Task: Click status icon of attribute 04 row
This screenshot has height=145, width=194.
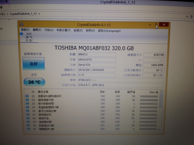Action: point(27,107)
